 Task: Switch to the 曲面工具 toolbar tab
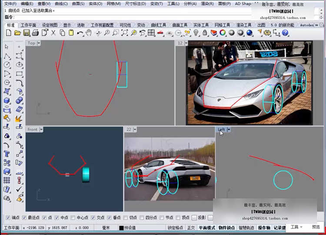pyautogui.click(x=180, y=25)
